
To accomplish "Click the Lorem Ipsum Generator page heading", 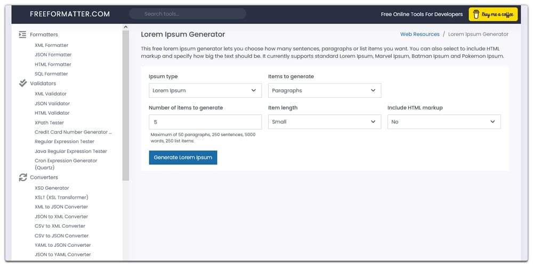I will tap(183, 34).
